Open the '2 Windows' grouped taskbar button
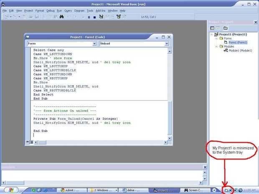This screenshot has height=194, width=259. point(103,190)
